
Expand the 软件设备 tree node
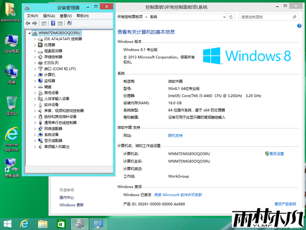pyautogui.click(x=35, y=105)
